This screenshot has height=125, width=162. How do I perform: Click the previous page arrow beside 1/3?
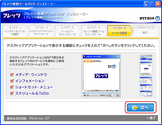tap(110, 95)
